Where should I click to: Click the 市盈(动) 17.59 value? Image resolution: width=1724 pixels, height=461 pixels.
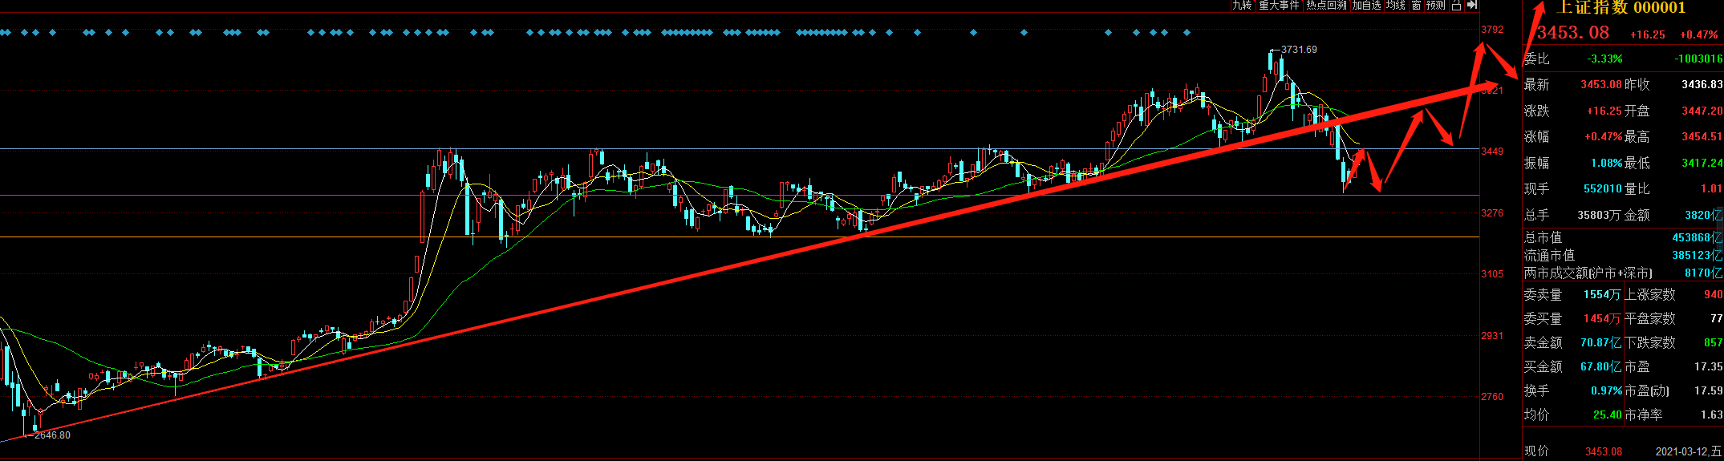point(1709,390)
